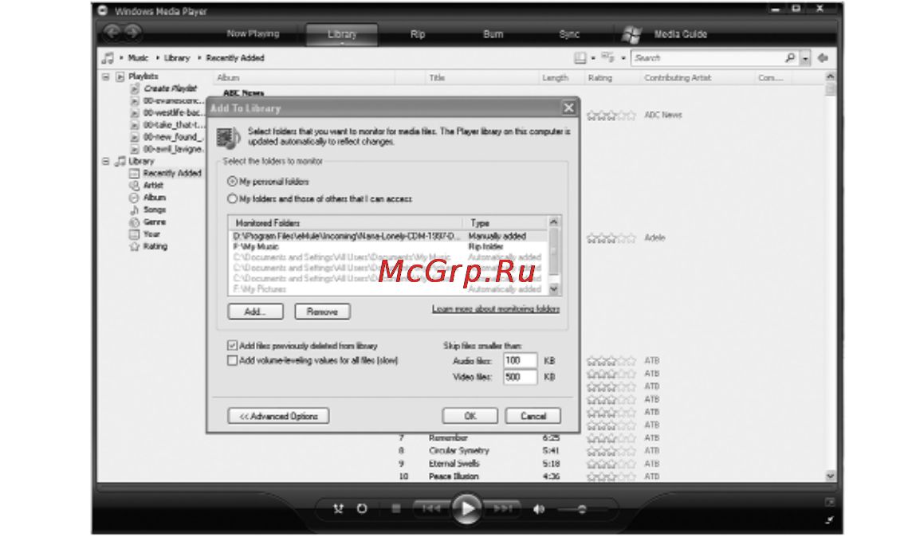904x541 pixels.
Task: Open the Media Guide tab
Action: (x=680, y=34)
